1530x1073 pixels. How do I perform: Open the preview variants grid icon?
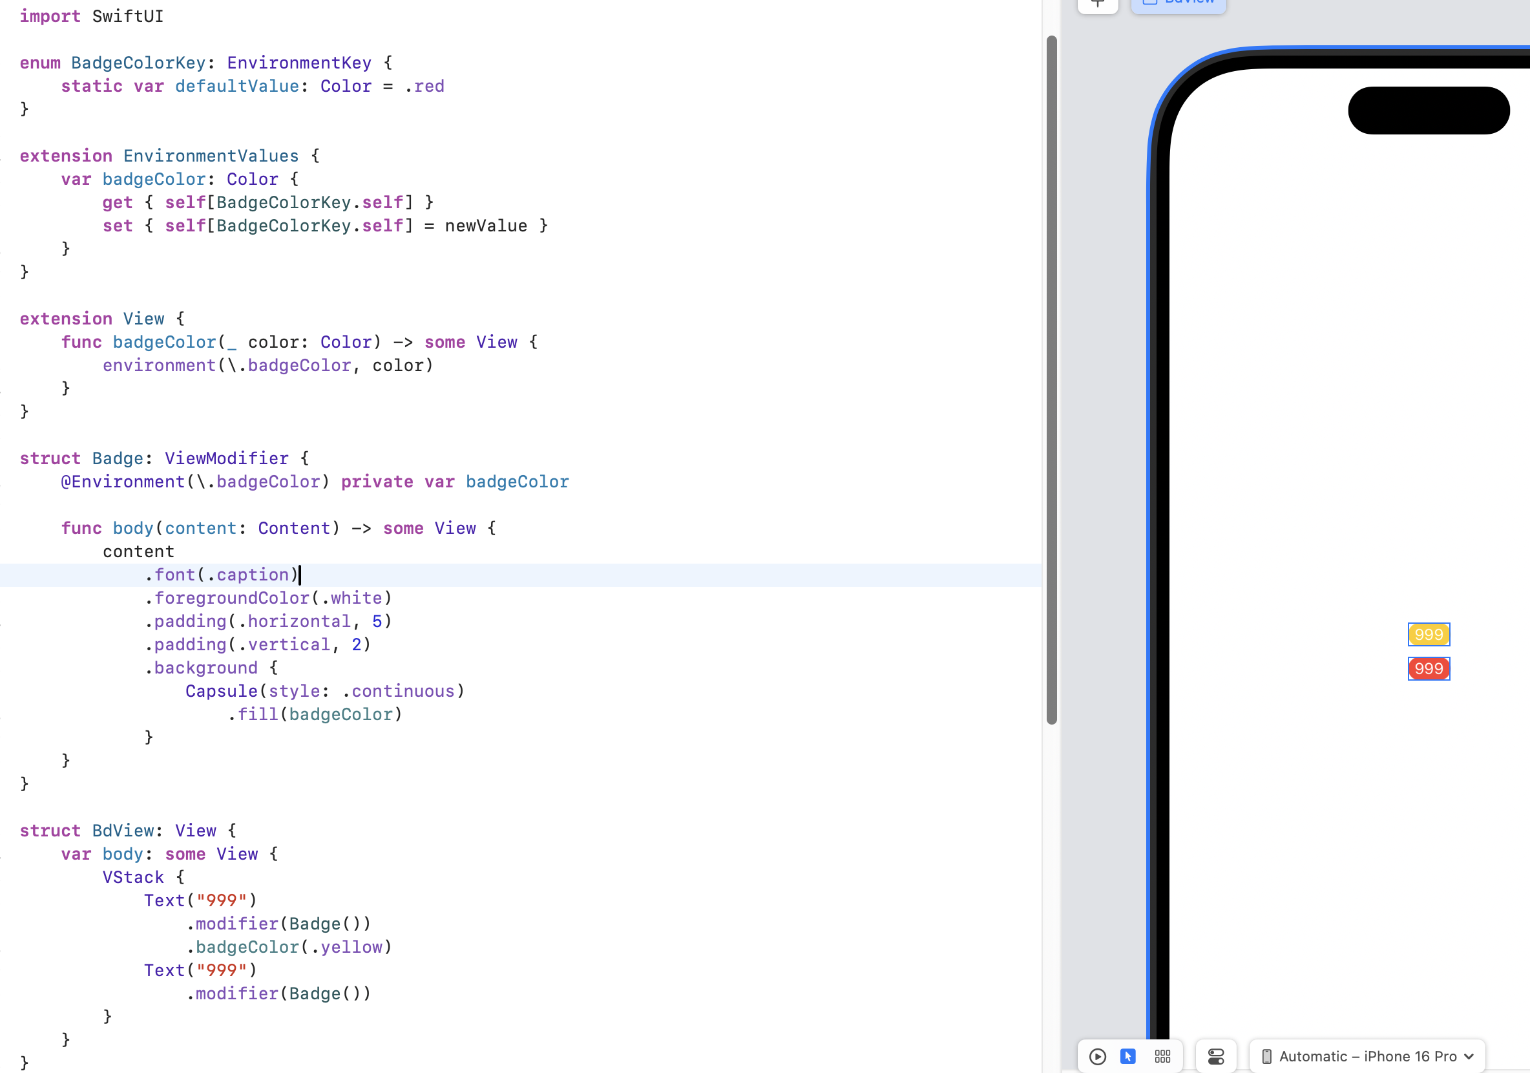[x=1162, y=1056]
